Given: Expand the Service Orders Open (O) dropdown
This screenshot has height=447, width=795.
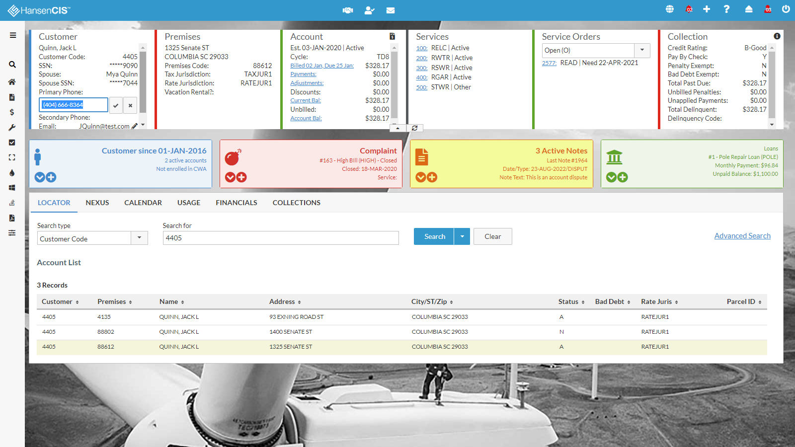Looking at the screenshot, I should point(642,50).
